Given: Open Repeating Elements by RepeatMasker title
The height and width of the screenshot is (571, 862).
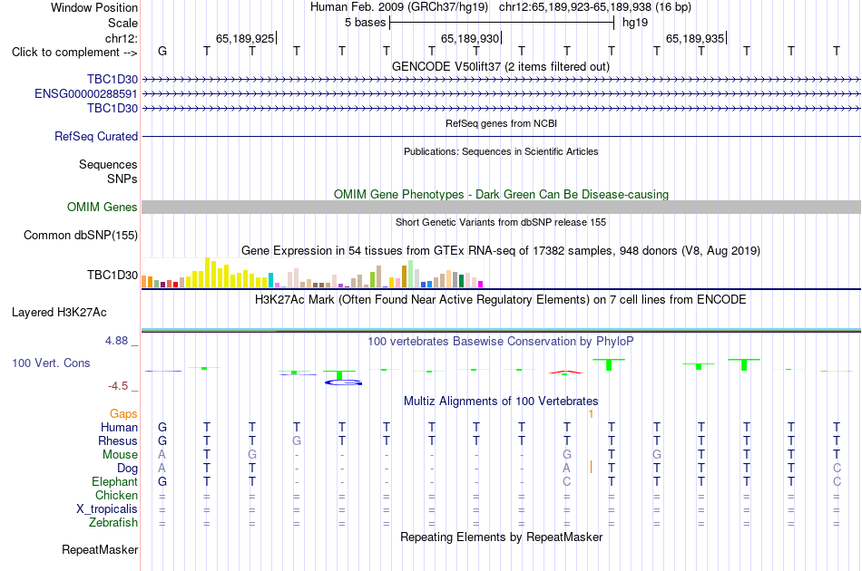Looking at the screenshot, I should (501, 537).
